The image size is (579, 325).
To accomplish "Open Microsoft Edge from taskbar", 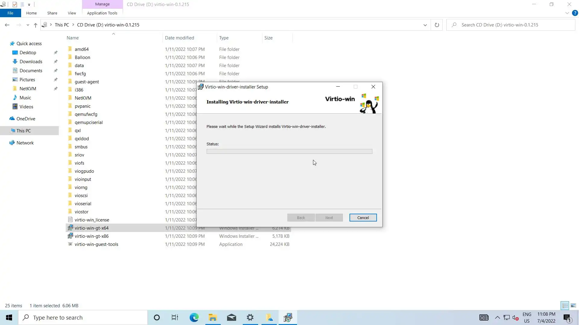I will tap(194, 317).
